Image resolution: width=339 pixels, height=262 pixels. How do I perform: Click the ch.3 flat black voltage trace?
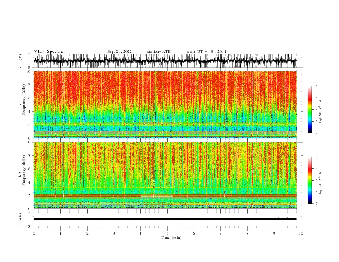pyautogui.click(x=165, y=219)
